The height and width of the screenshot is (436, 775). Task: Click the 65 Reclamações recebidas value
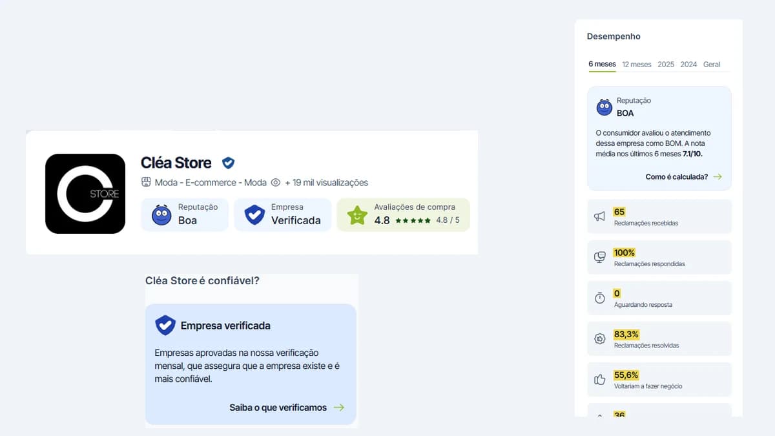coord(619,212)
